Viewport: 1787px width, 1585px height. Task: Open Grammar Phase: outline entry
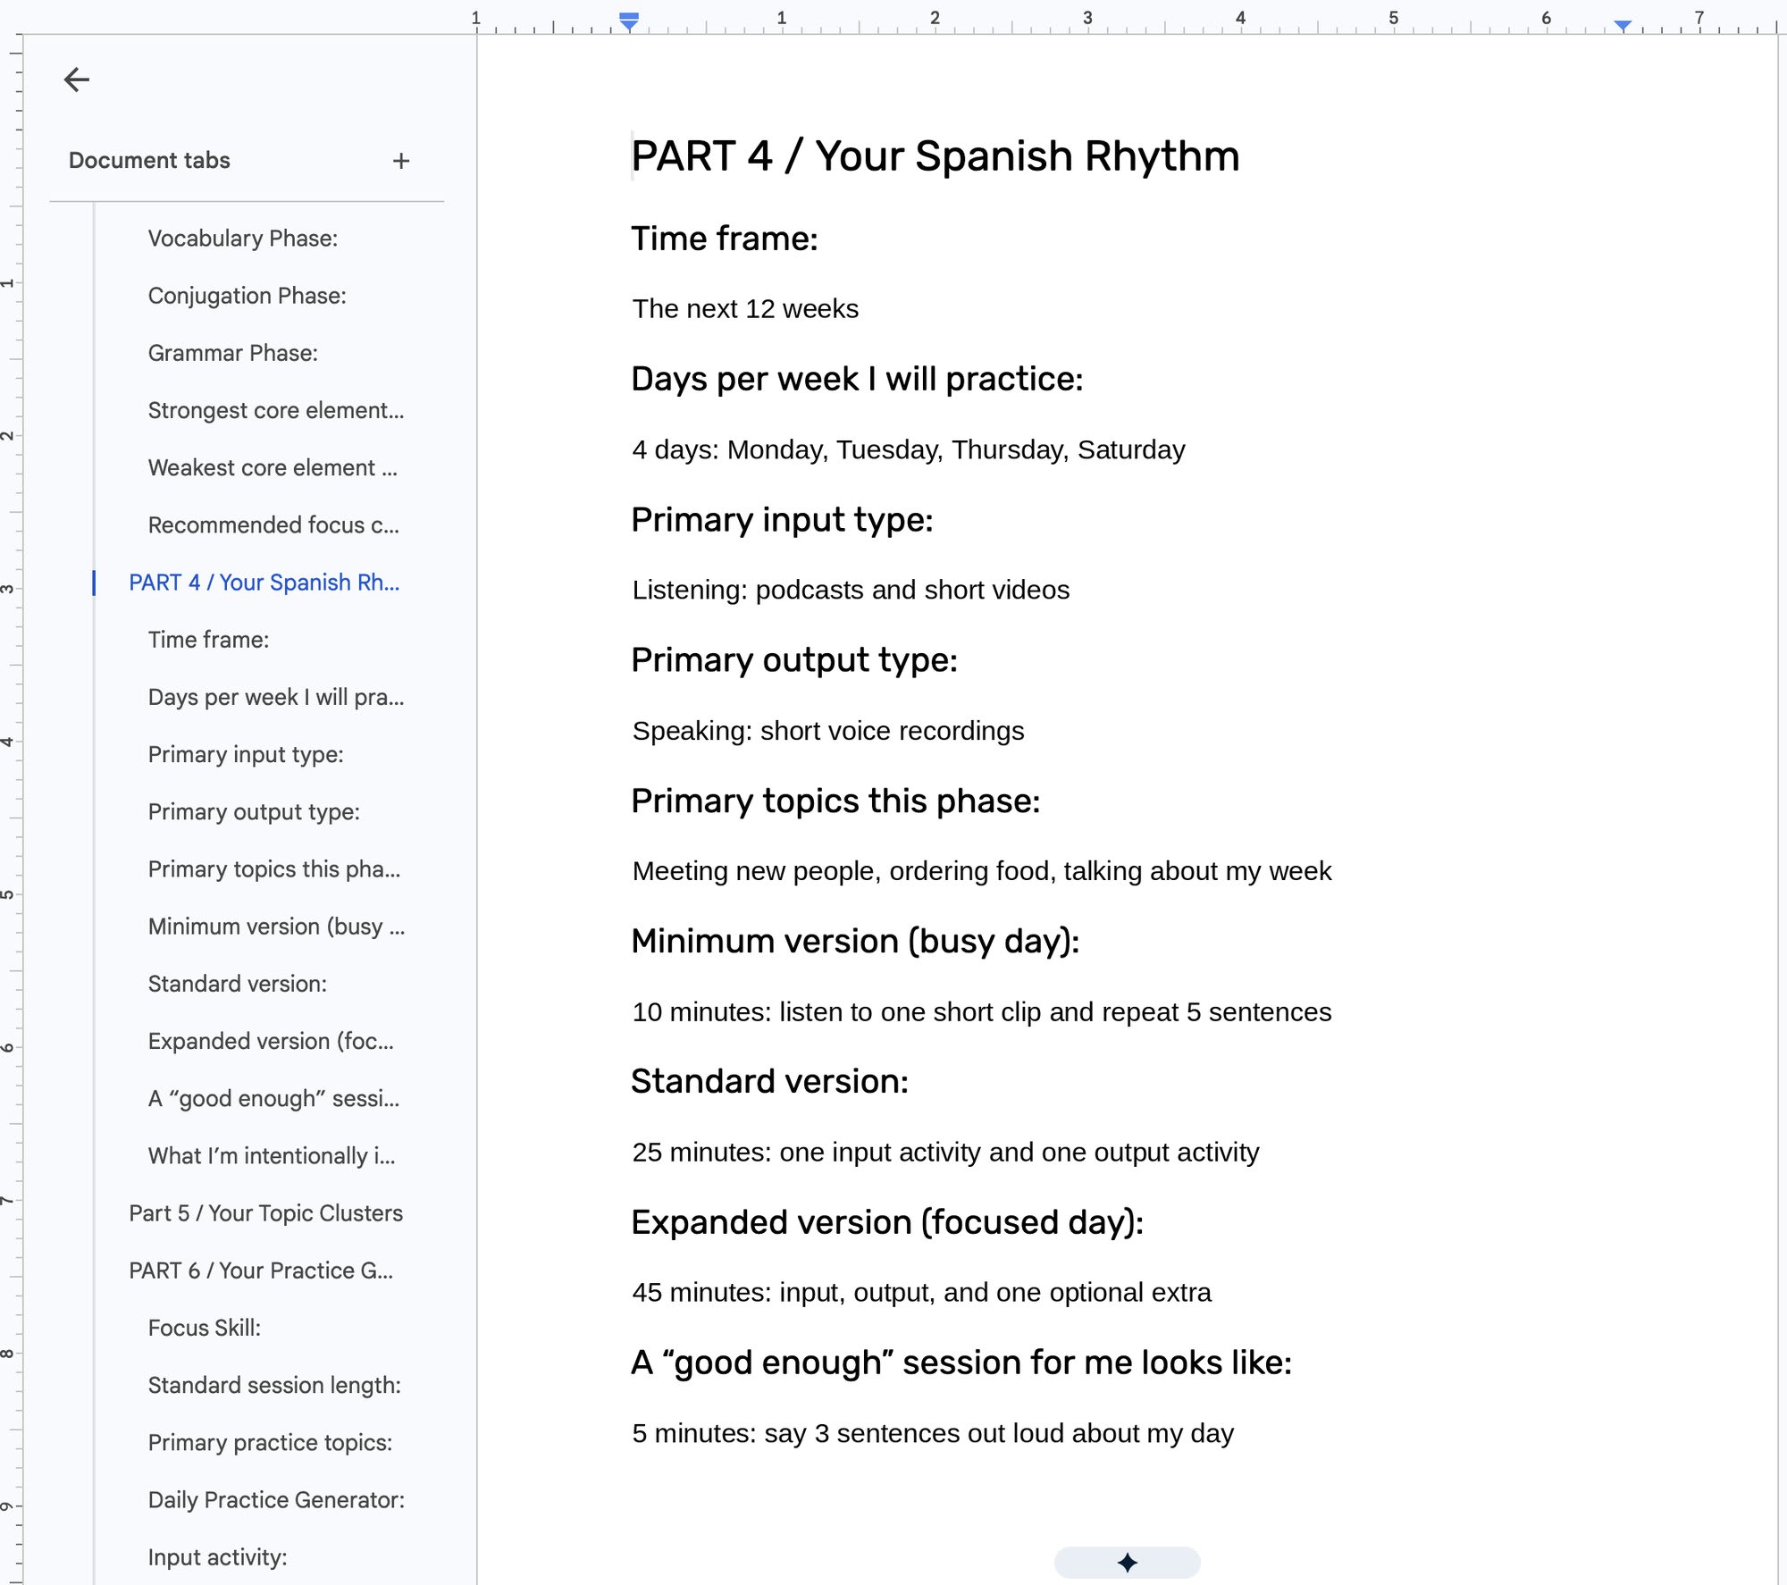[233, 353]
